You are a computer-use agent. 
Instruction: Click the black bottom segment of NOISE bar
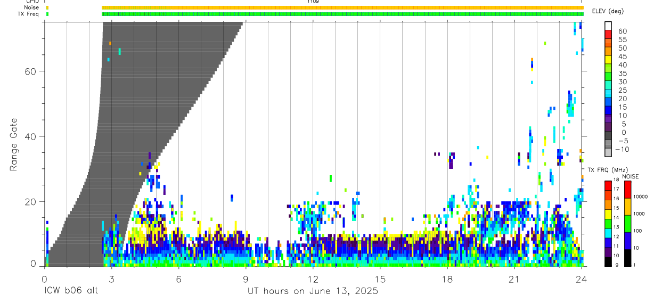coord(627,258)
